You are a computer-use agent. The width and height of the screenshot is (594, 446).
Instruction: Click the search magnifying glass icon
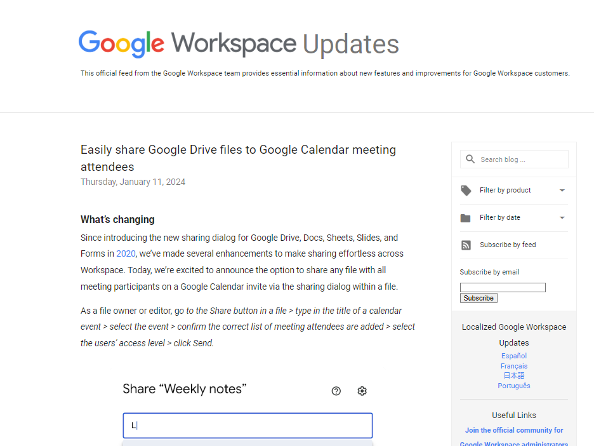pyautogui.click(x=470, y=159)
